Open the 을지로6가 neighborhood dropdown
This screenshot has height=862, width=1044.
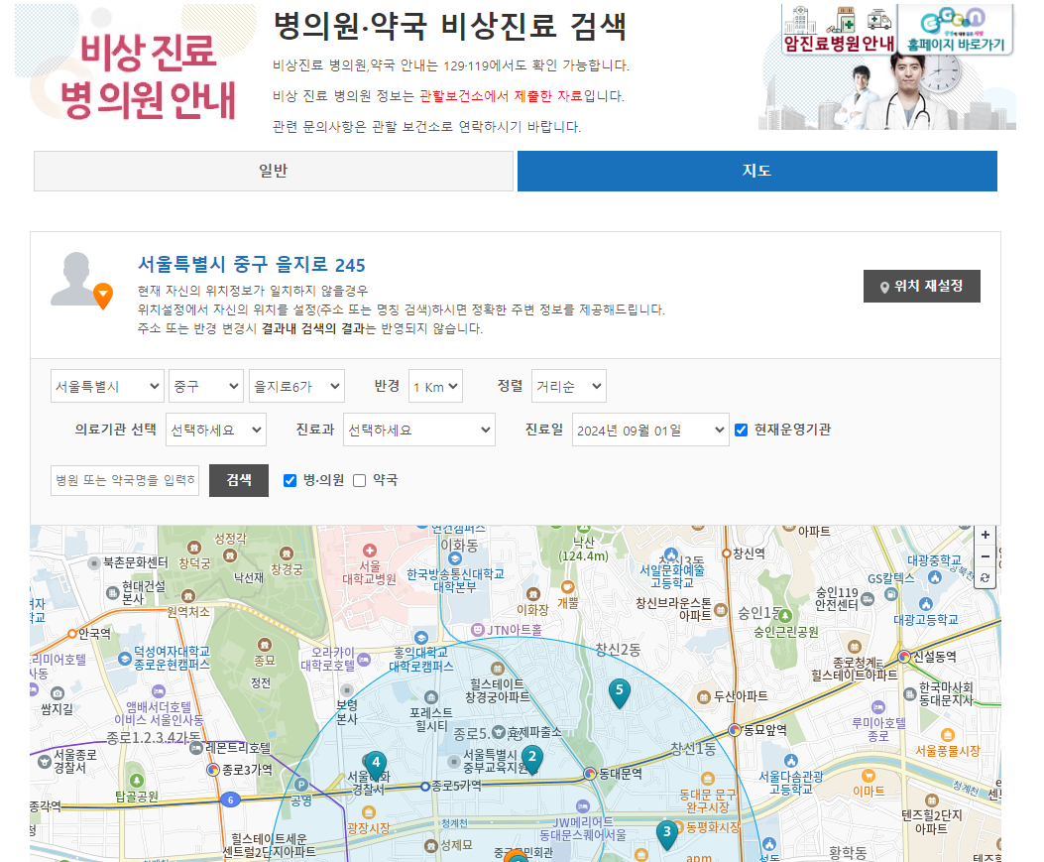(x=296, y=387)
